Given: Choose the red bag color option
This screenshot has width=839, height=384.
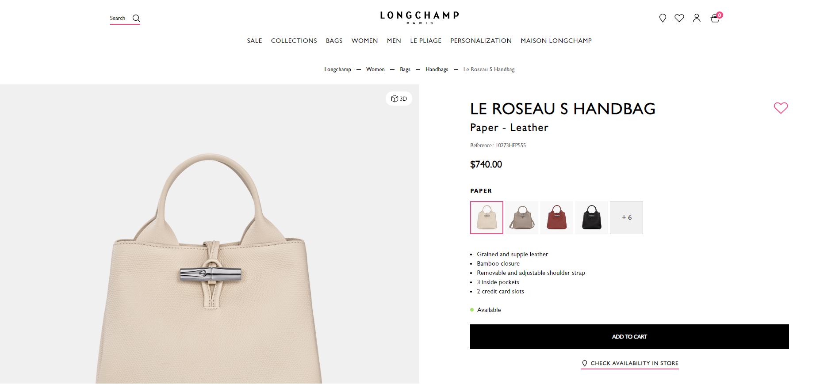Looking at the screenshot, I should point(557,217).
